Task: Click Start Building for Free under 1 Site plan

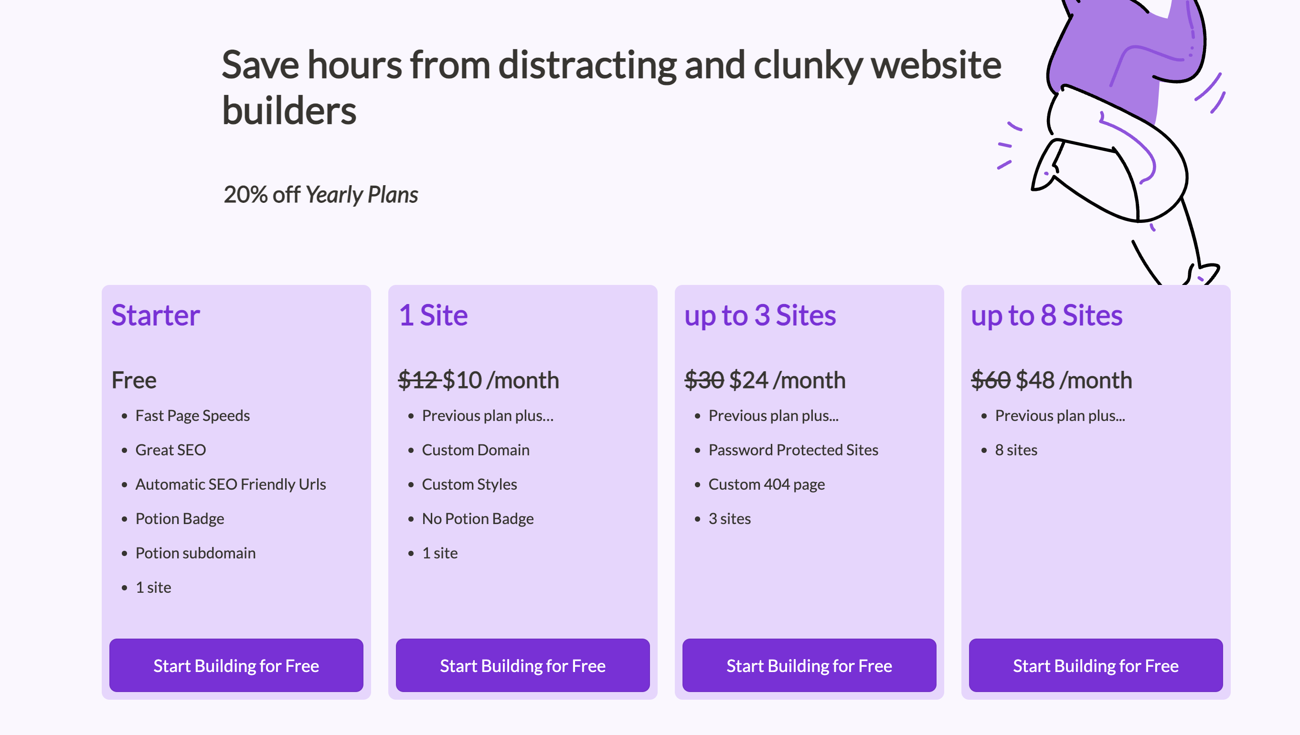Action: coord(522,665)
